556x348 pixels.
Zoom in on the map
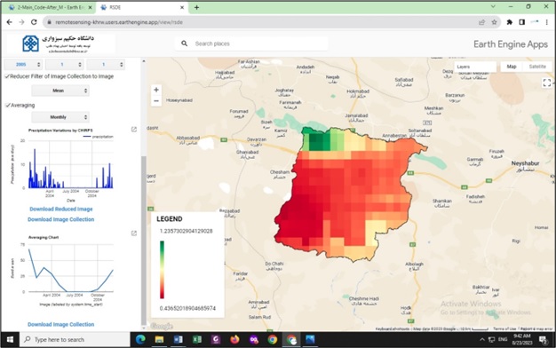click(x=156, y=90)
